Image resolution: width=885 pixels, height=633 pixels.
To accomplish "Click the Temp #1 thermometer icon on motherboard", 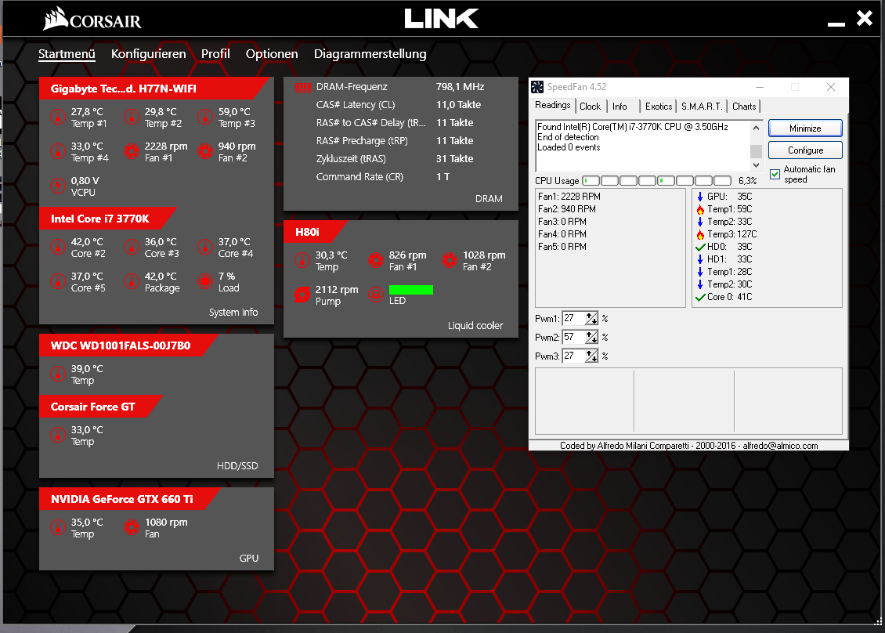I will click(58, 118).
